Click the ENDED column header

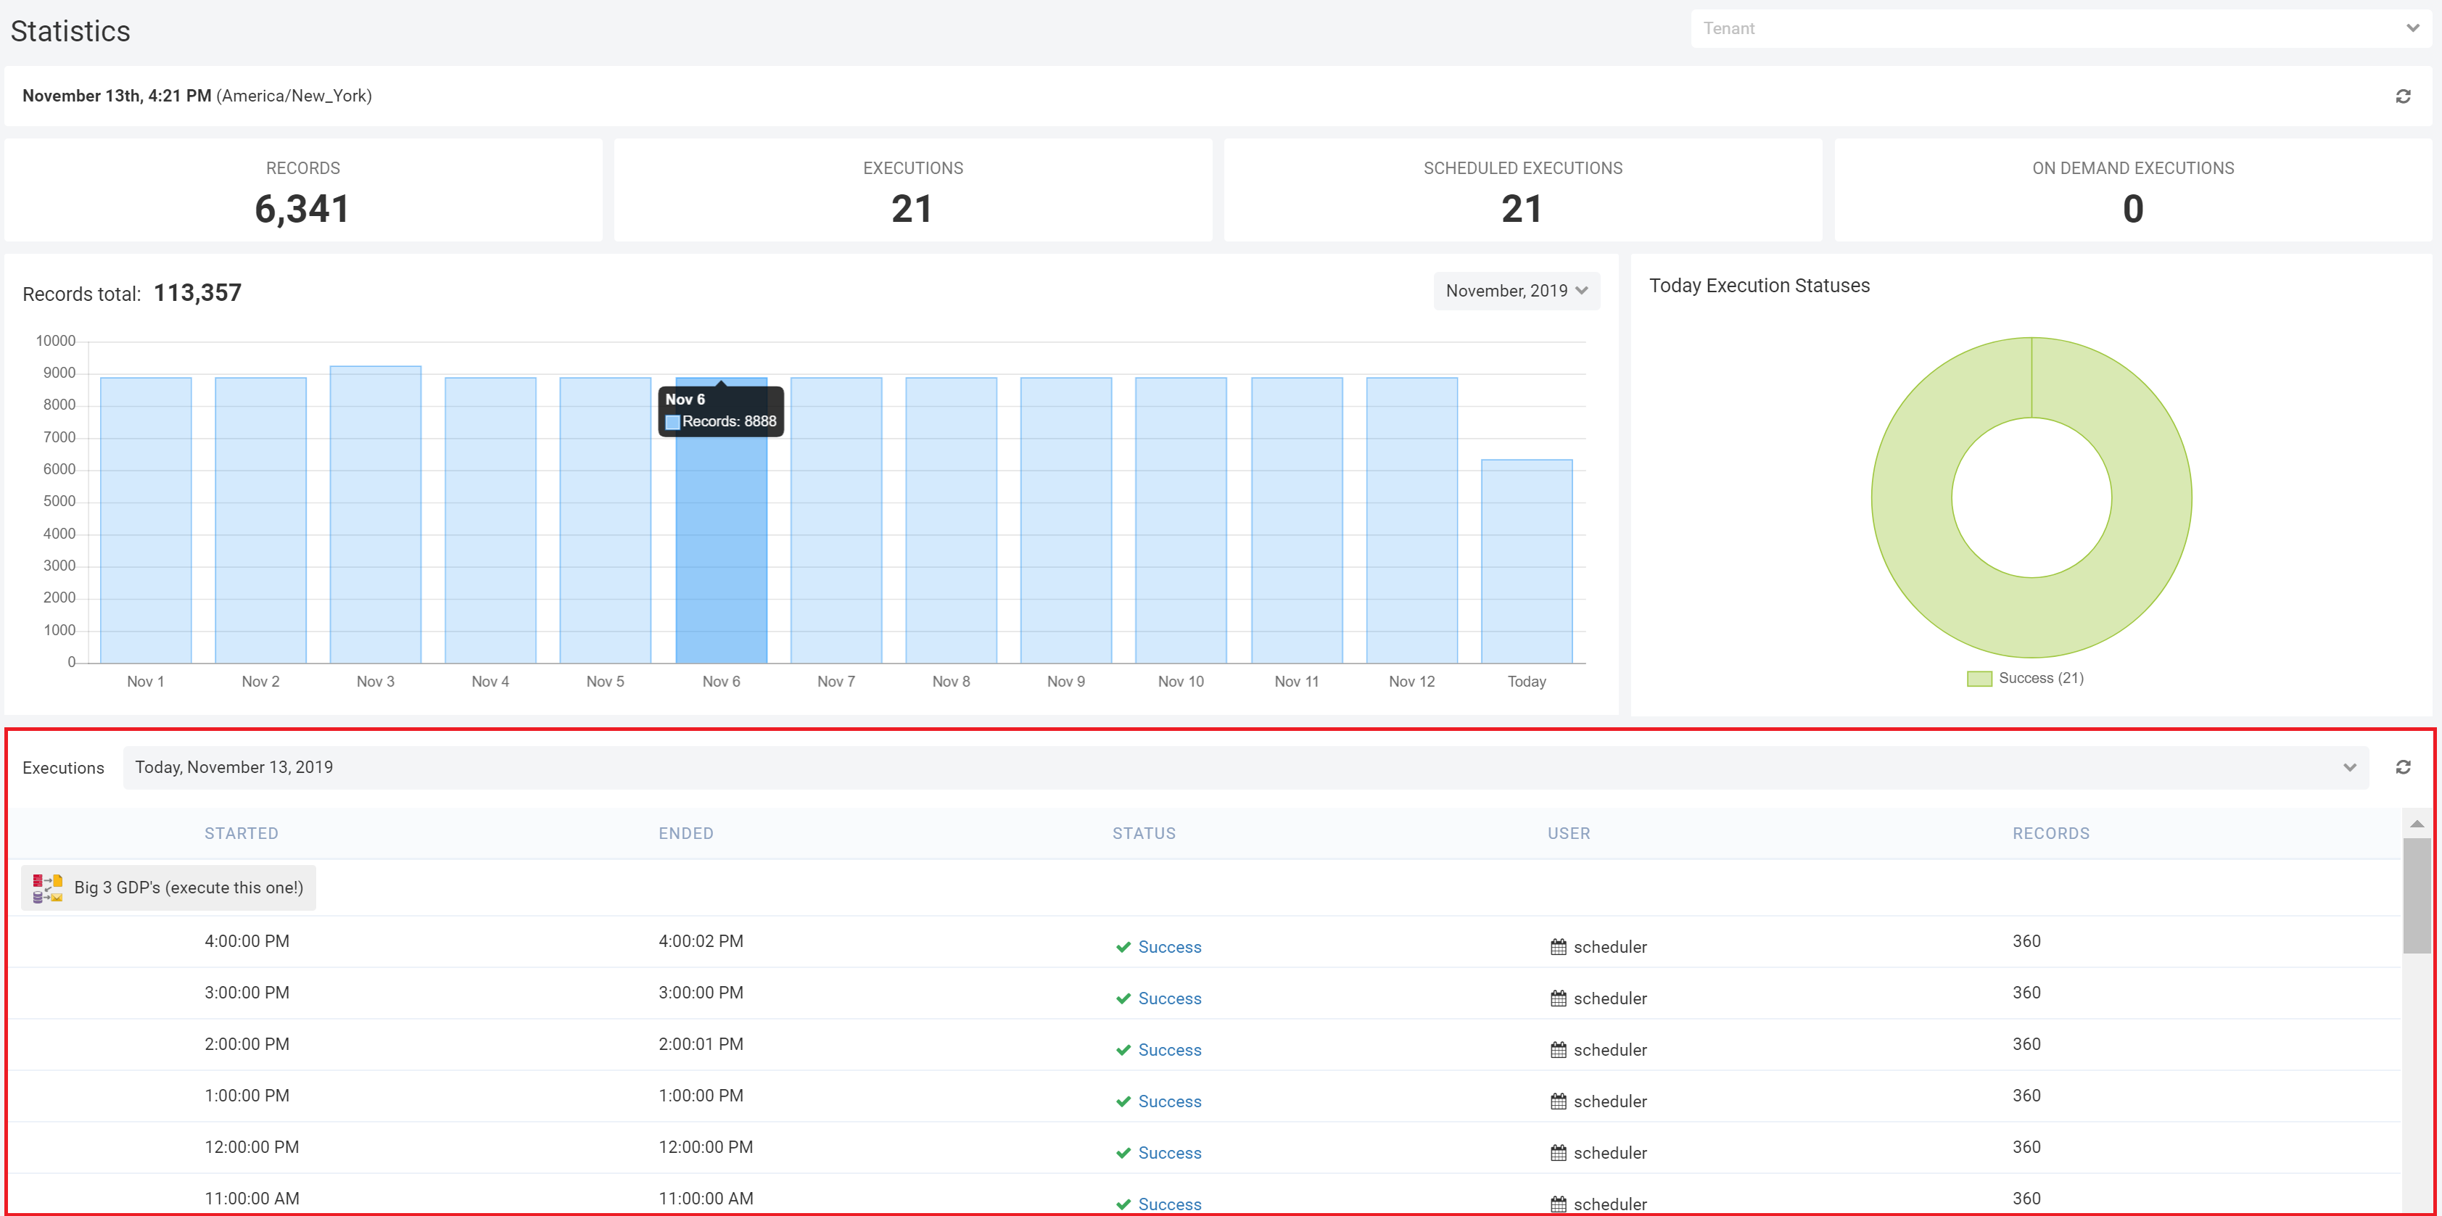tap(685, 833)
